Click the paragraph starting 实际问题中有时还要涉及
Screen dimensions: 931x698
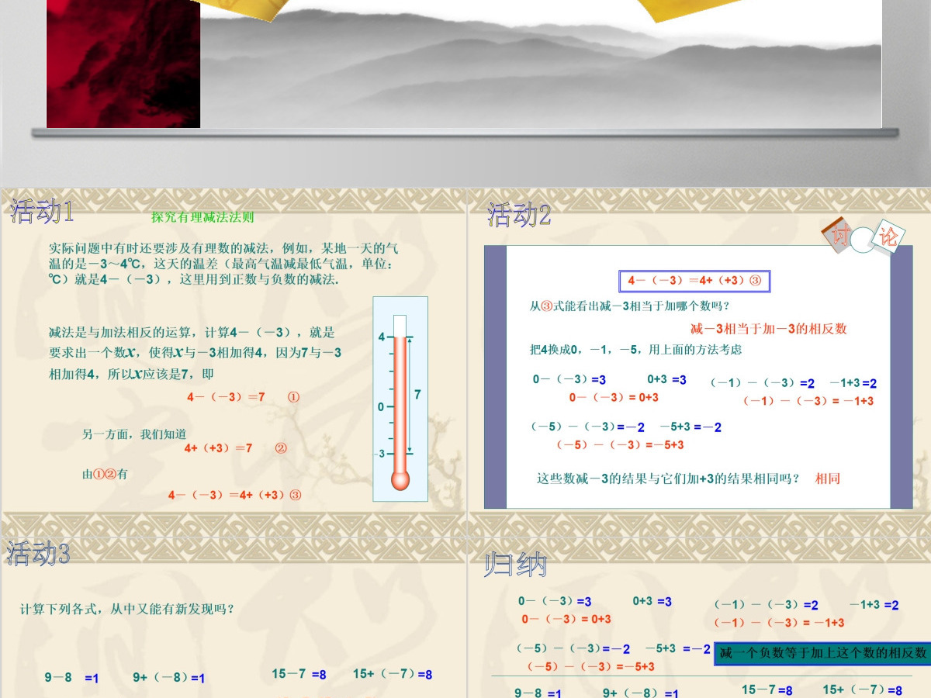point(225,264)
